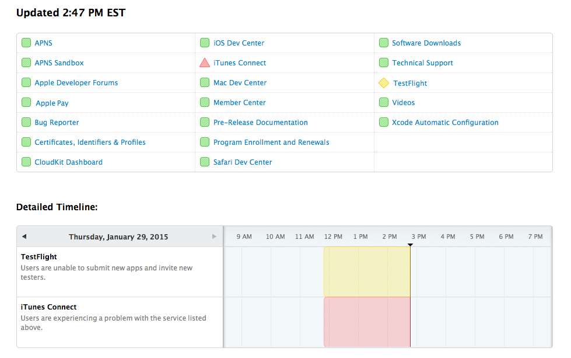
Task: Click 'Users are experiencing a problem' description
Action: pos(113,322)
